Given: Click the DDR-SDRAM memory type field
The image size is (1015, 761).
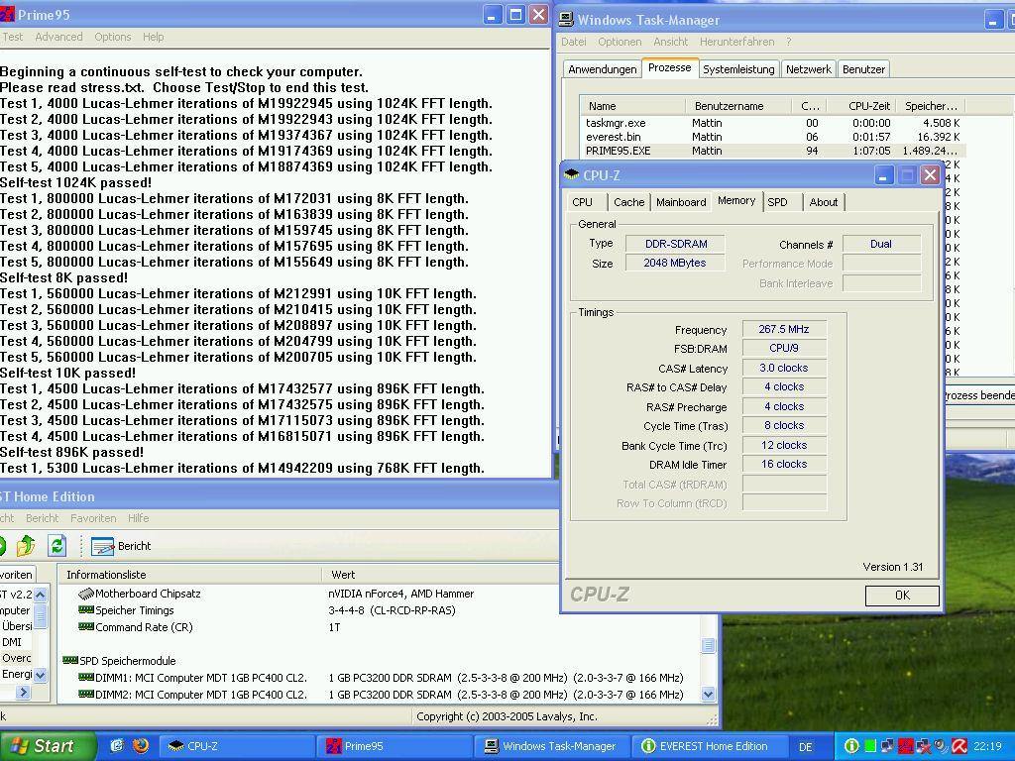Looking at the screenshot, I should tap(676, 244).
